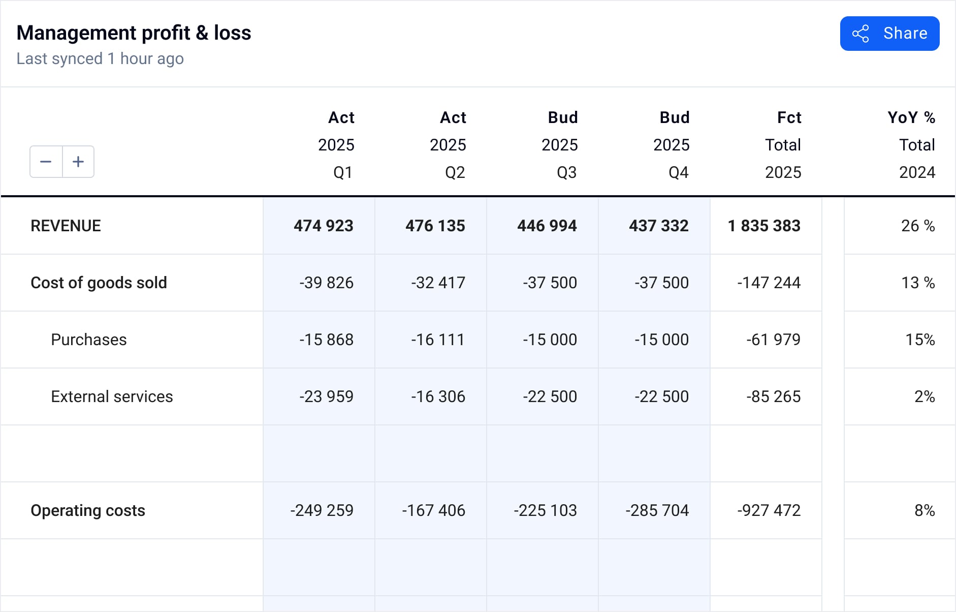956x612 pixels.
Task: Click the Management profit & loss title
Action: pos(134,33)
